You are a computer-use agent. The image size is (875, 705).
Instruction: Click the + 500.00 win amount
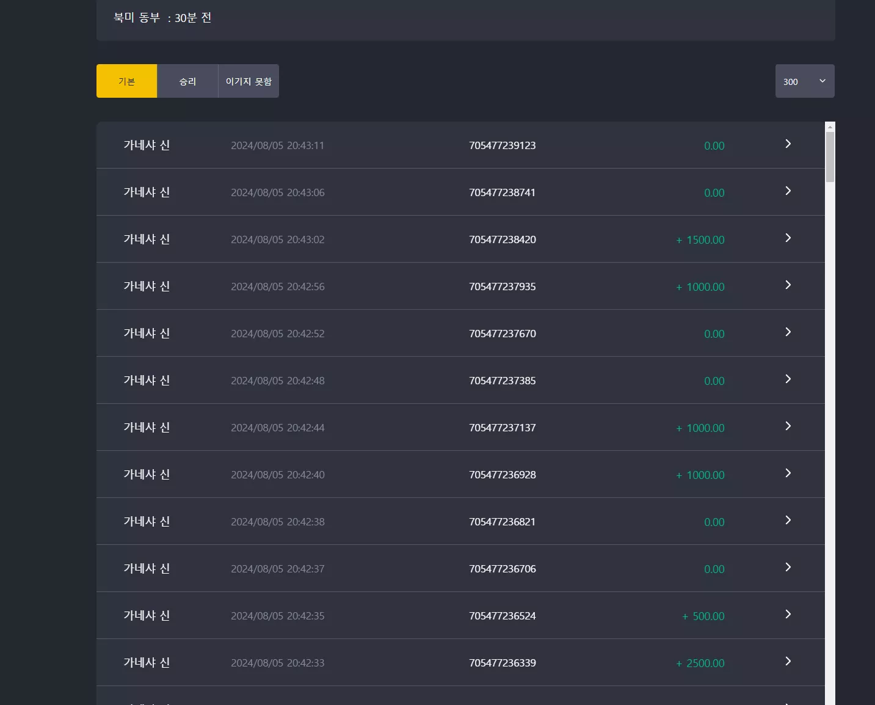tap(703, 616)
